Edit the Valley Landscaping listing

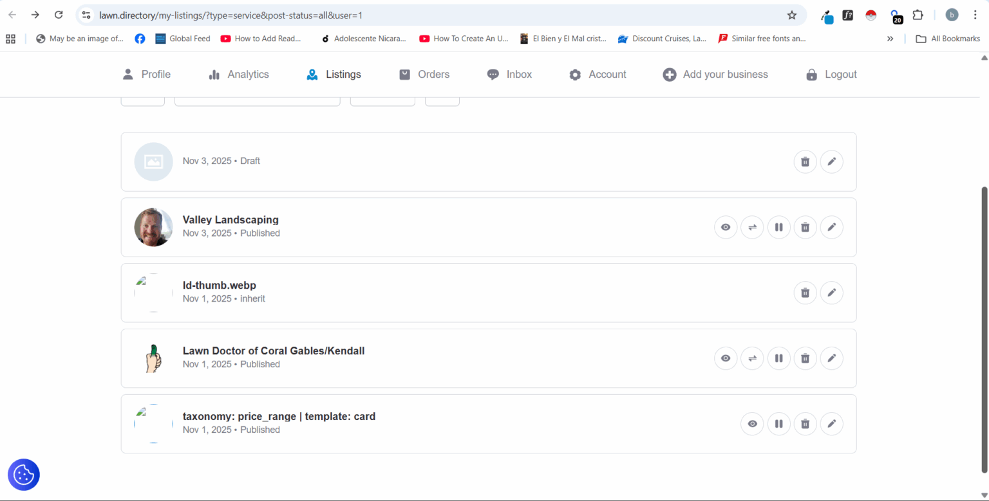pos(831,227)
